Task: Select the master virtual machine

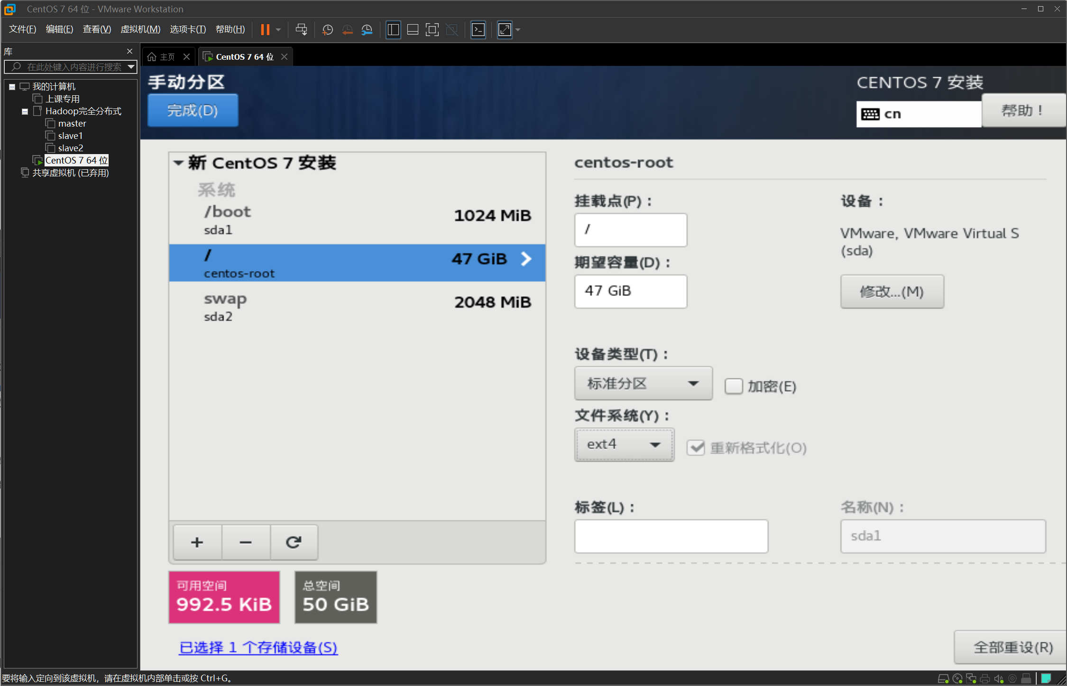Action: click(66, 124)
